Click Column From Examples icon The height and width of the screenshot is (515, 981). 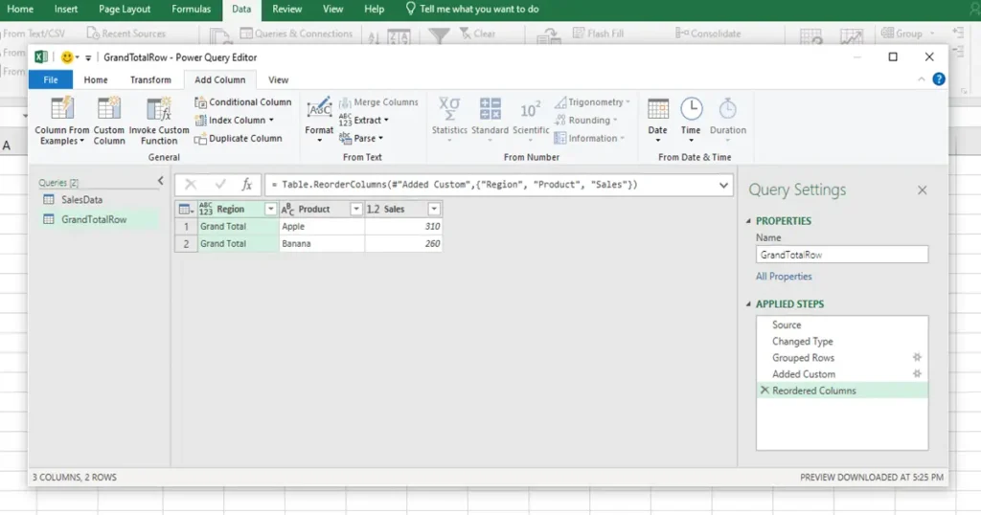point(62,109)
